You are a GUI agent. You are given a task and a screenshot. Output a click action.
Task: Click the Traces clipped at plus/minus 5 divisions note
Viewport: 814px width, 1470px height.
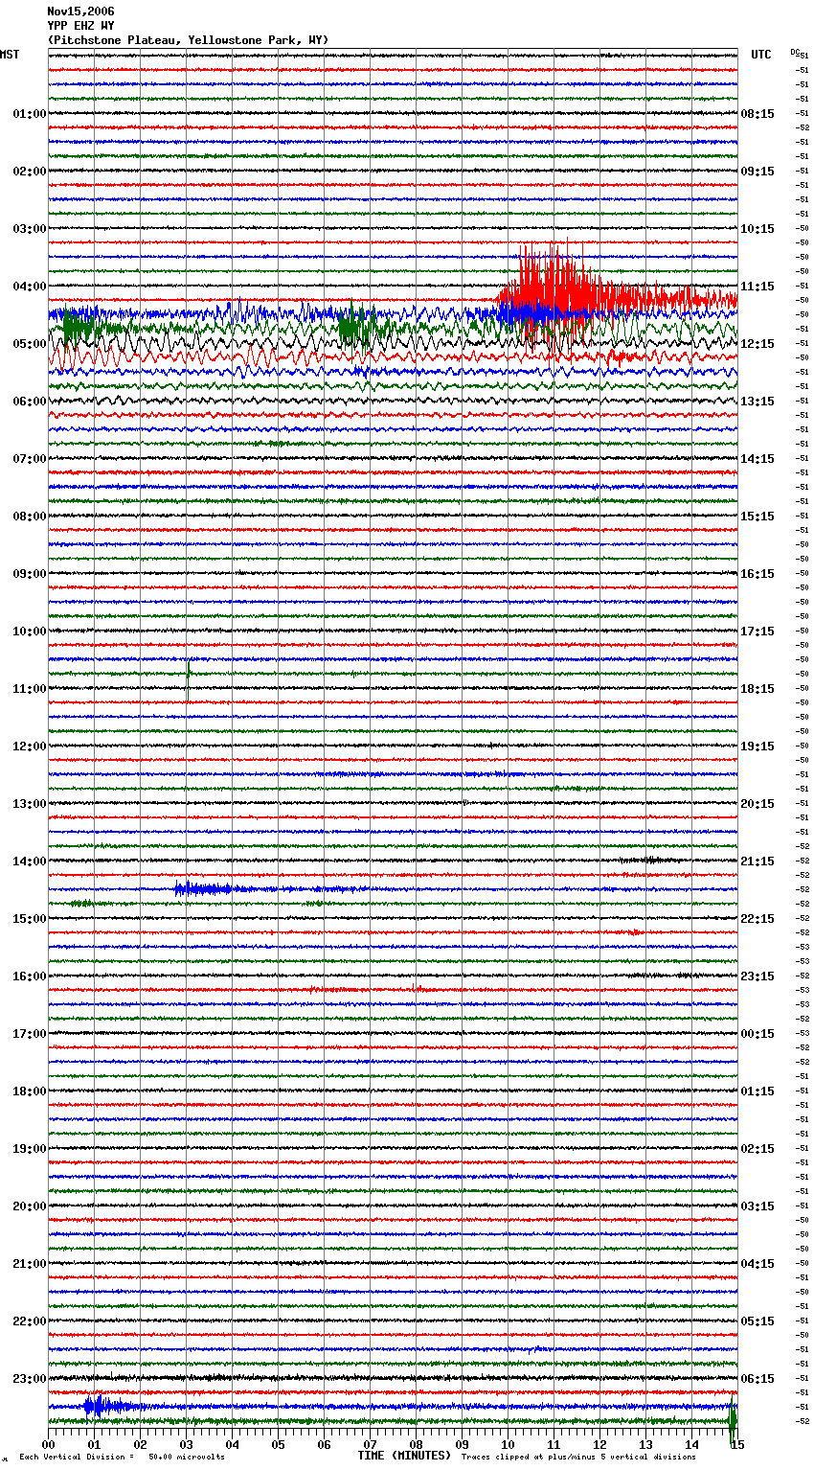coord(578,1457)
